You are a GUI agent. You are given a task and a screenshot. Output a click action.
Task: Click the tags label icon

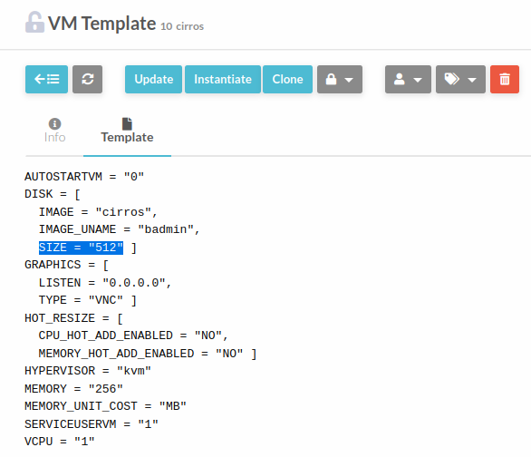click(x=451, y=79)
